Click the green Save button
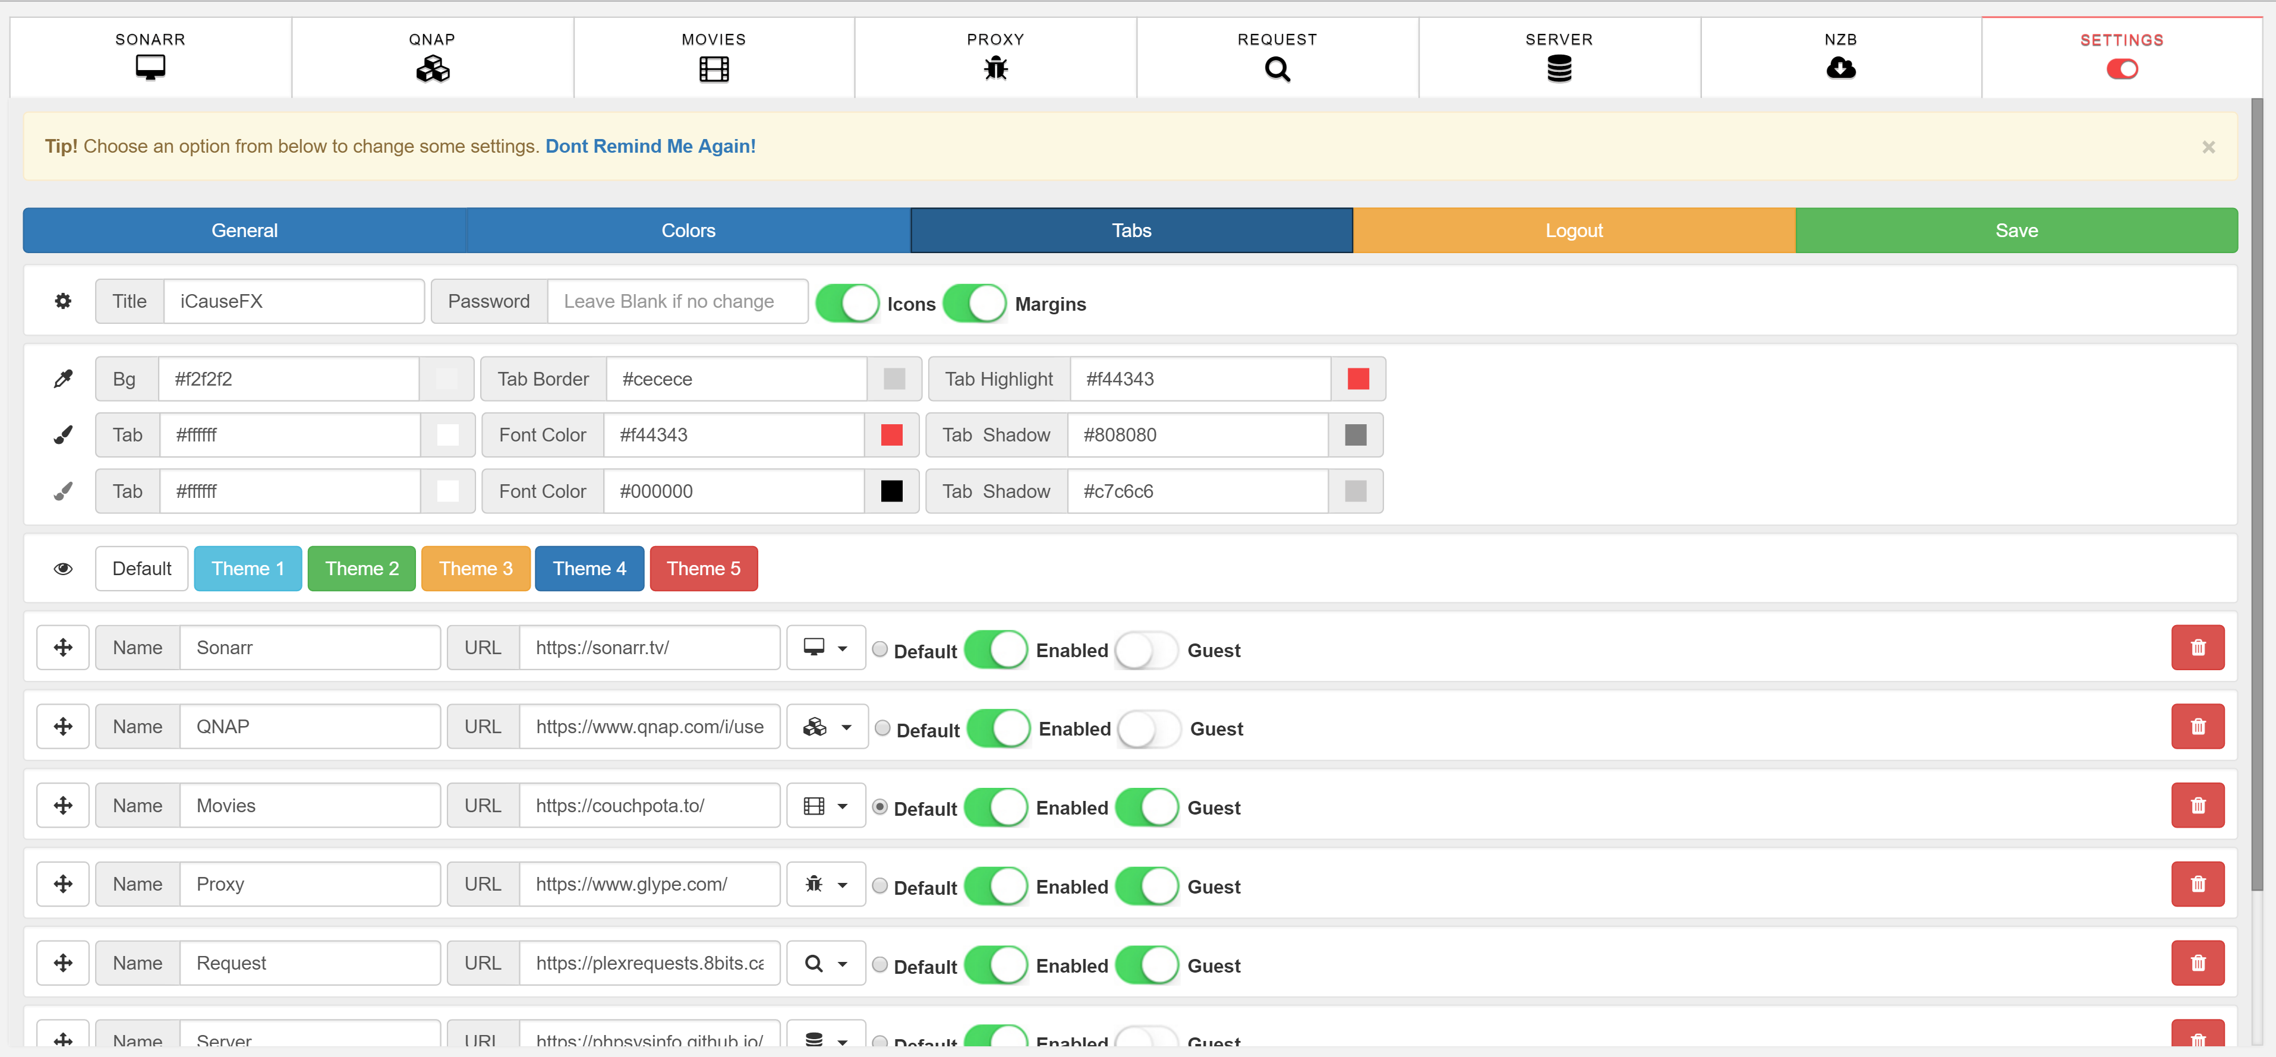The height and width of the screenshot is (1057, 2276). point(2016,231)
